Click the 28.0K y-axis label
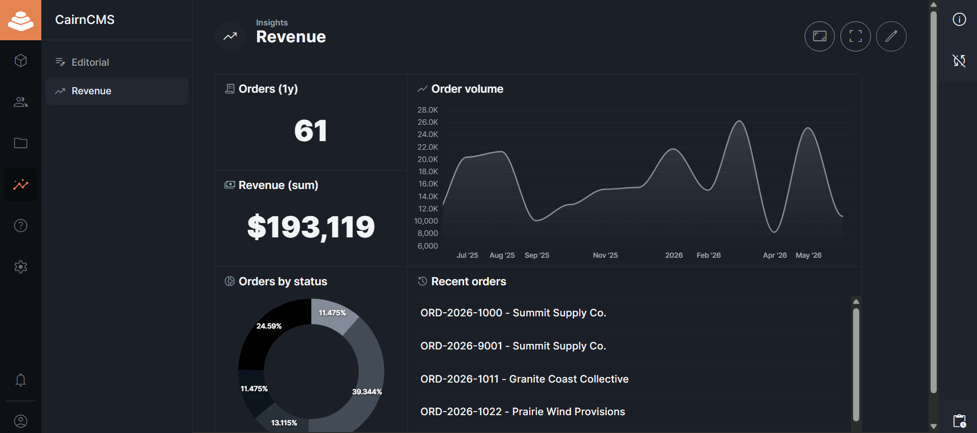The width and height of the screenshot is (977, 433). pyautogui.click(x=428, y=110)
